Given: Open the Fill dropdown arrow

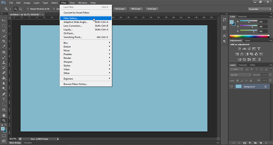Looking at the screenshot, I should point(270,80).
